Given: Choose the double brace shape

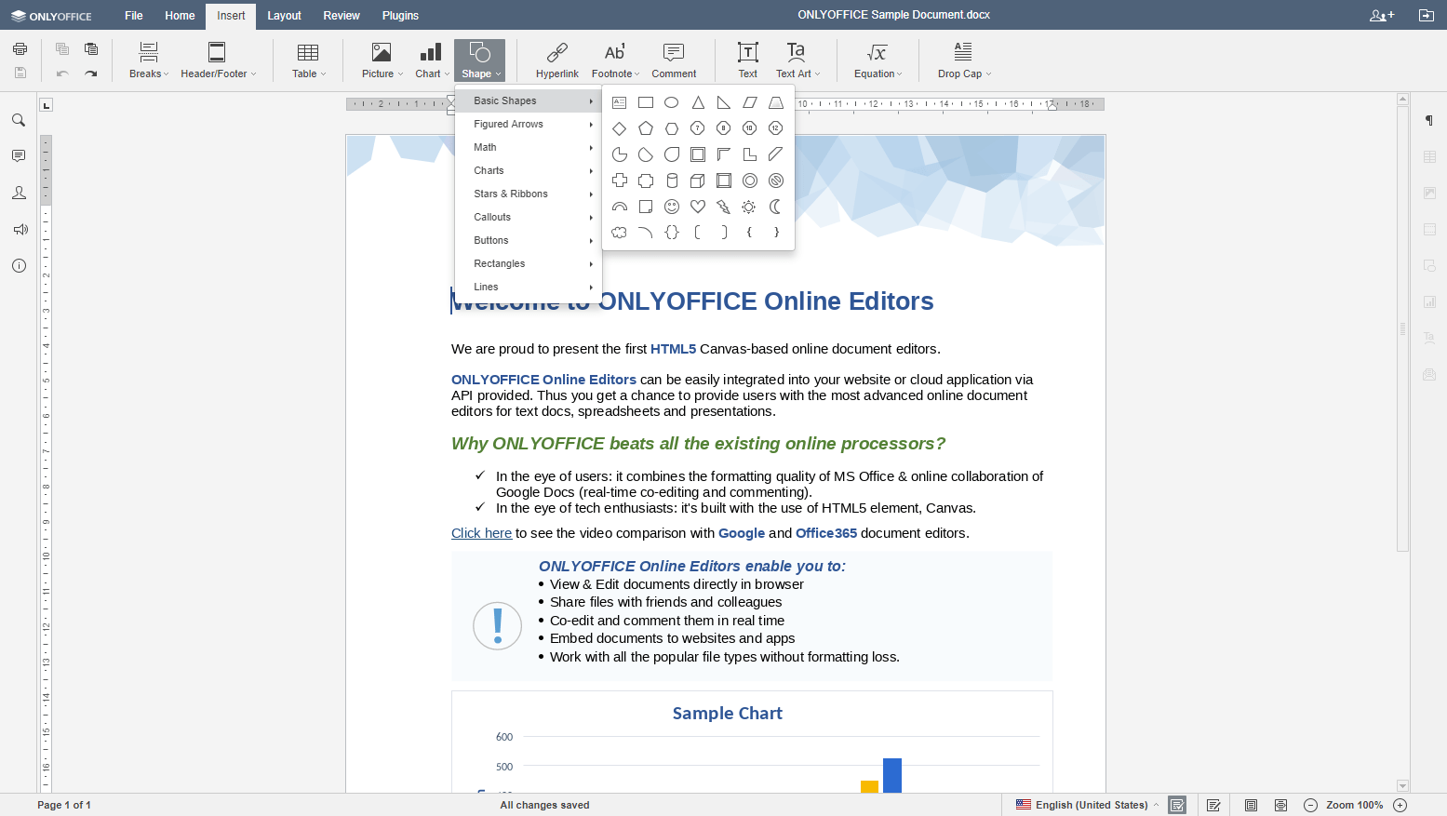Looking at the screenshot, I should pos(672,233).
